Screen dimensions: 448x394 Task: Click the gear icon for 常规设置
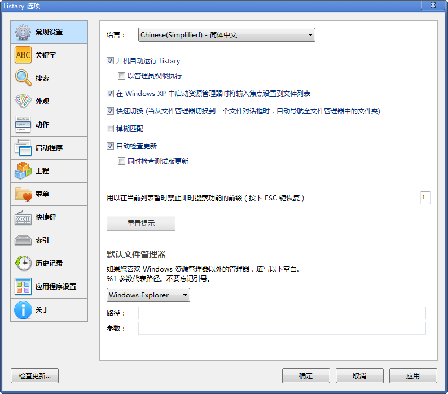23,32
